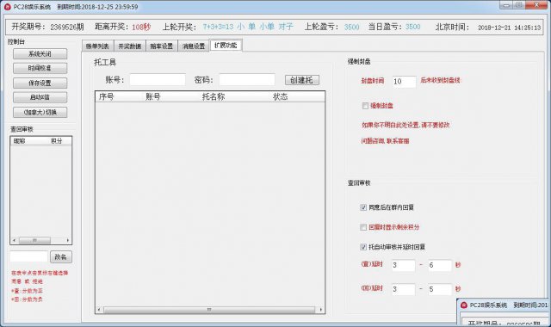Click the (回)延时 maximum field showing 5

440,289
